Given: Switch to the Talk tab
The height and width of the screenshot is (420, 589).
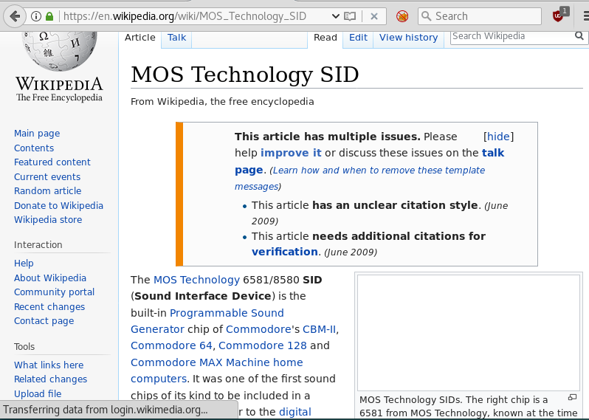Looking at the screenshot, I should [176, 38].
